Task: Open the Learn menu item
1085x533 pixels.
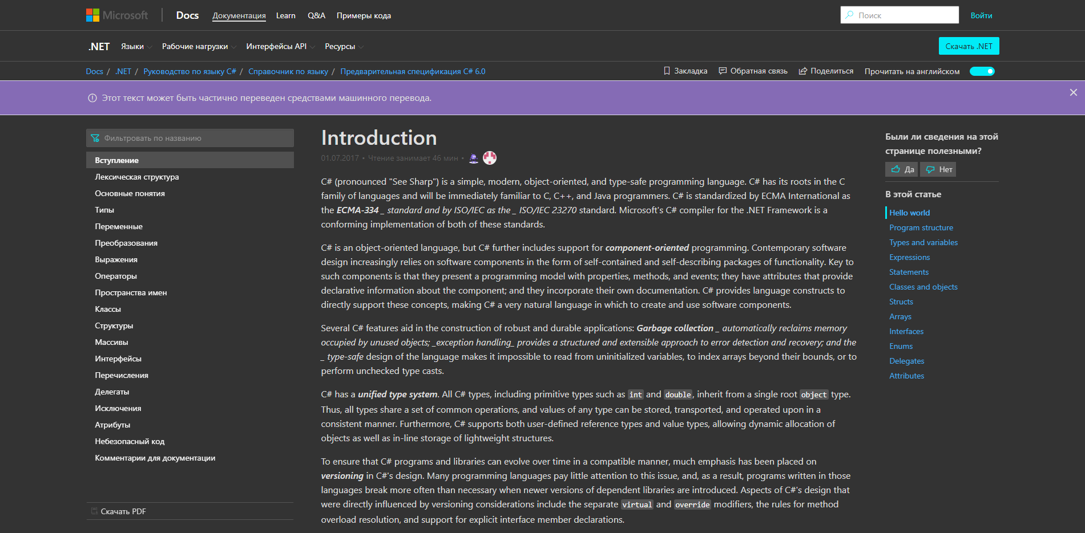Action: (x=286, y=15)
